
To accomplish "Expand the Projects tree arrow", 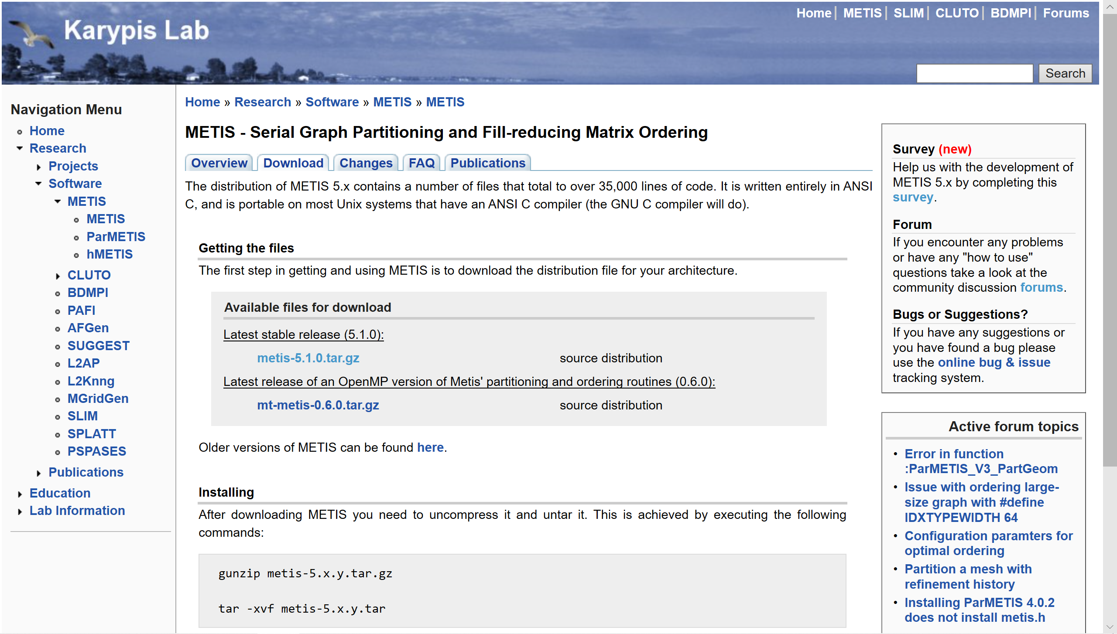I will coord(39,167).
